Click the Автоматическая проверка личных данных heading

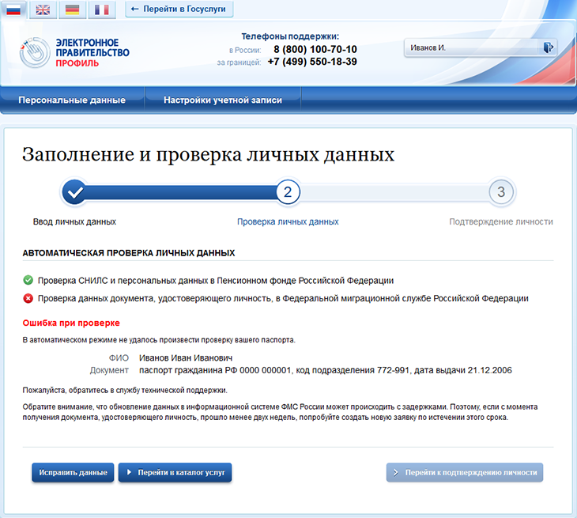(129, 253)
